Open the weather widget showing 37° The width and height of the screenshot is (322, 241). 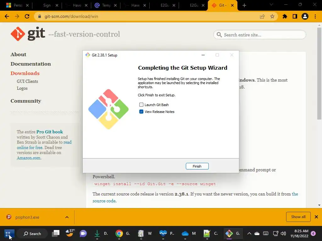(70, 233)
